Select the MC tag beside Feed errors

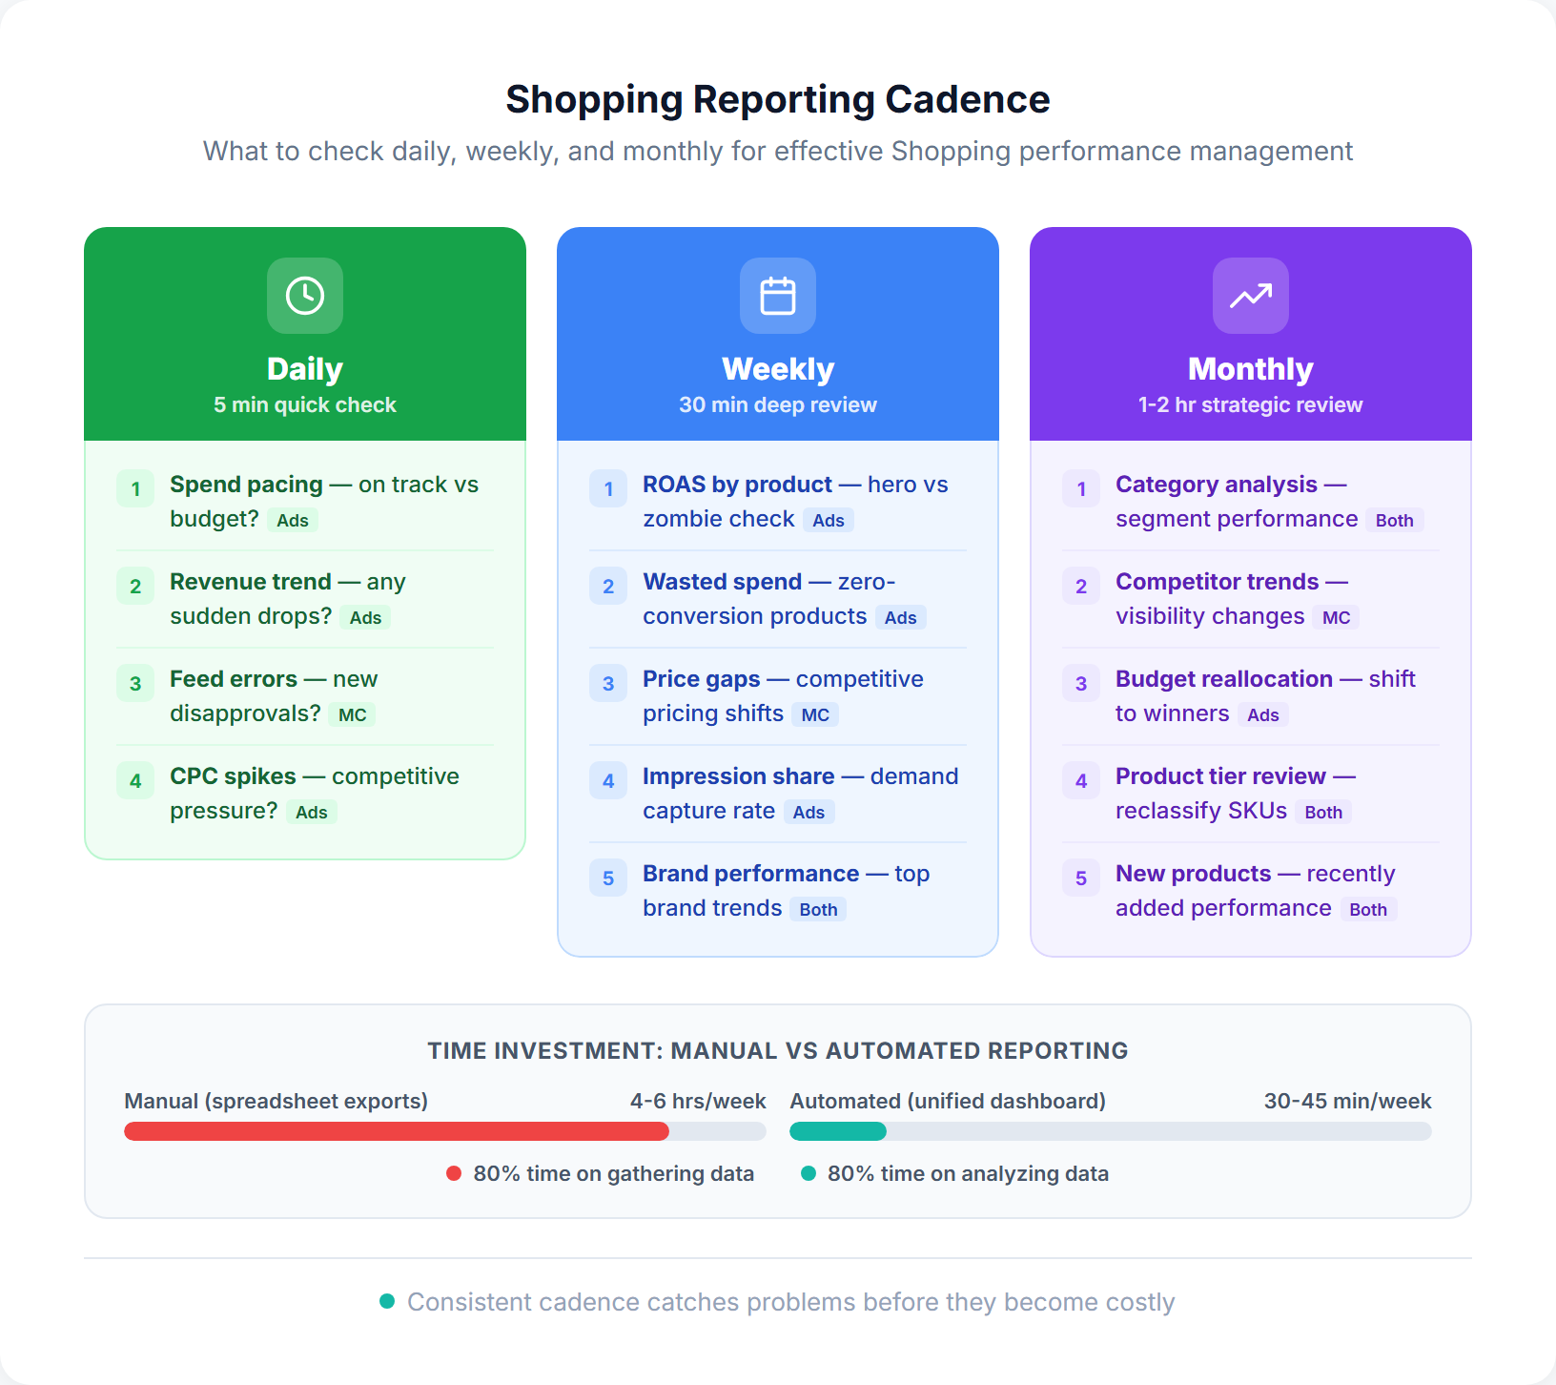pos(352,713)
